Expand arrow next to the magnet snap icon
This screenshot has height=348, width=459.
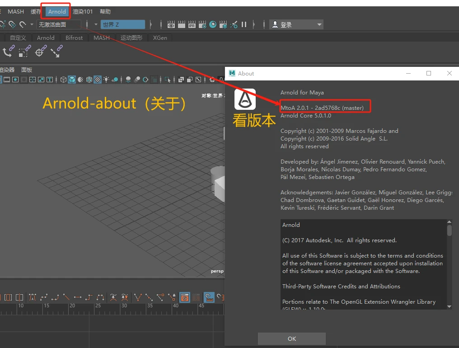pyautogui.click(x=32, y=24)
